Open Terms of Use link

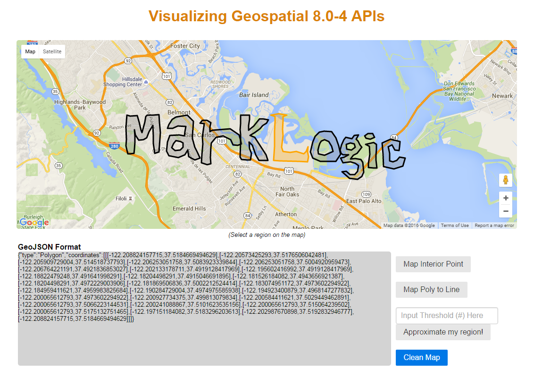point(455,225)
